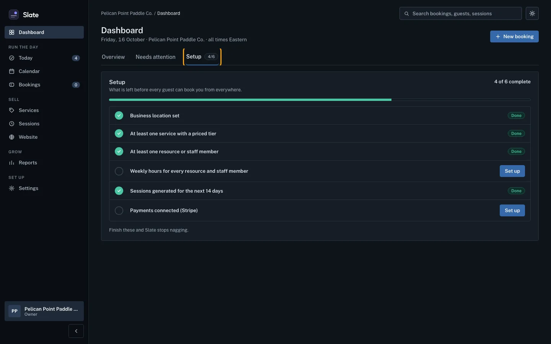The width and height of the screenshot is (551, 344).
Task: Open Calendar in the sidebar
Action: (44, 71)
